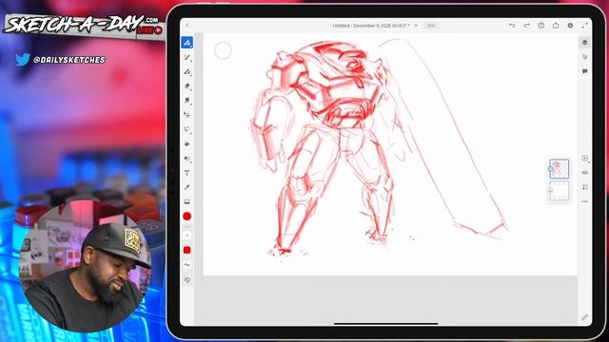The height and width of the screenshot is (342, 609).
Task: Select the Smudge tool
Action: click(x=187, y=101)
